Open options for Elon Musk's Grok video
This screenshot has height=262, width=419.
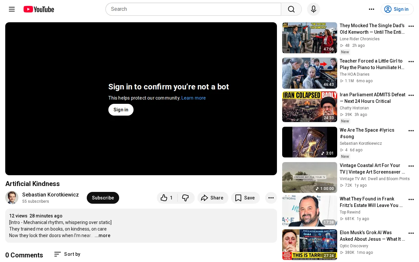(x=411, y=233)
